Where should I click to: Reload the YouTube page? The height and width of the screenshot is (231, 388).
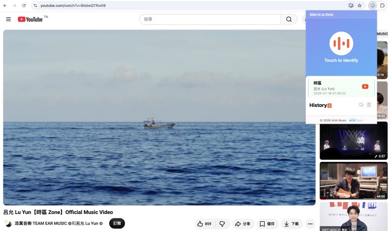click(24, 5)
